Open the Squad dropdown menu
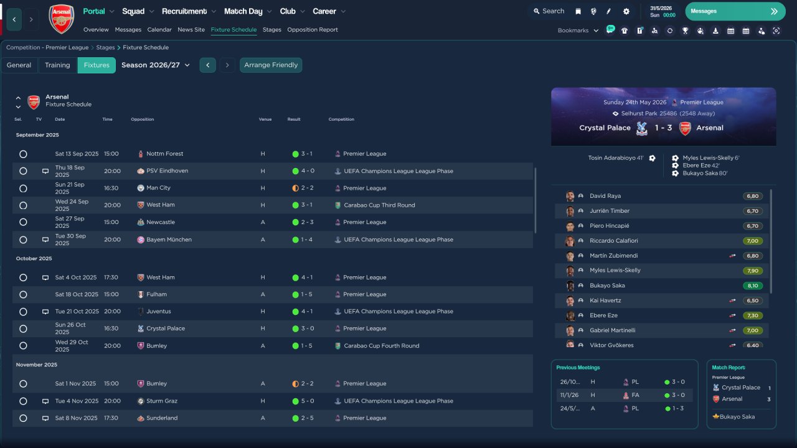 138,11
